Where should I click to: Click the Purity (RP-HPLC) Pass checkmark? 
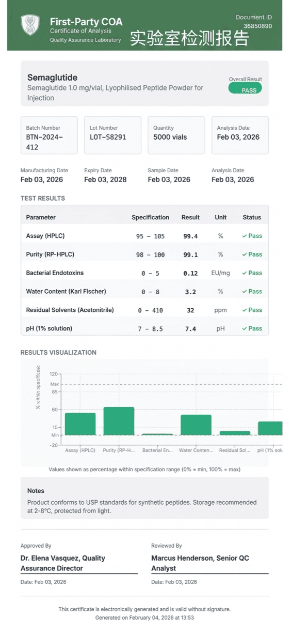pos(245,254)
